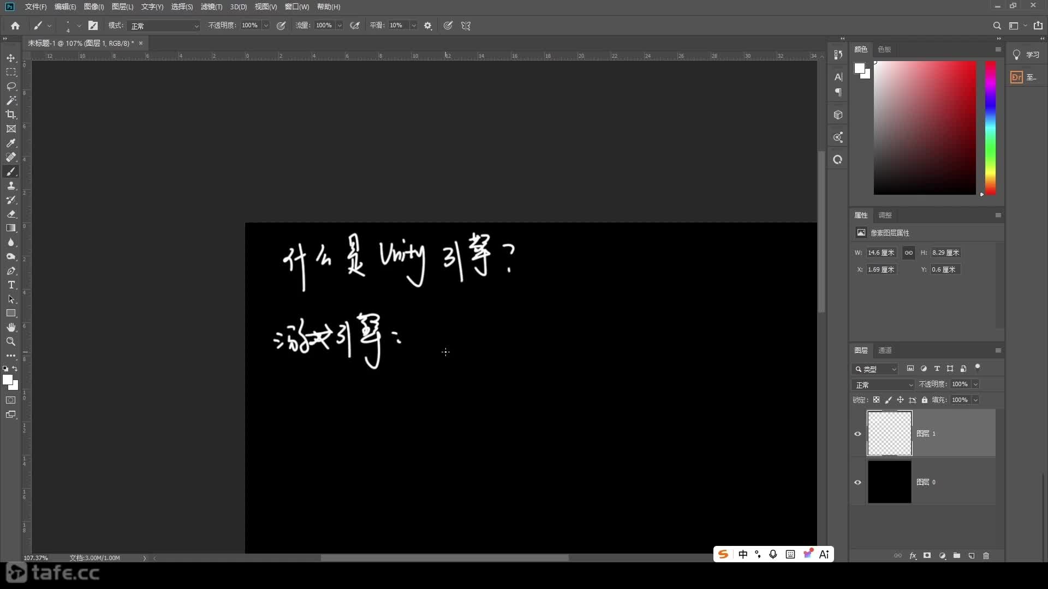Viewport: 1048px width, 589px height.
Task: Click foreground color swatch in toolbox
Action: tap(8, 380)
